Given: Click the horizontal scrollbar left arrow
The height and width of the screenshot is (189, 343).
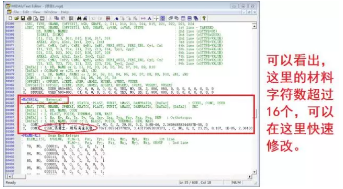Looking at the screenshot, I should pos(10,176).
